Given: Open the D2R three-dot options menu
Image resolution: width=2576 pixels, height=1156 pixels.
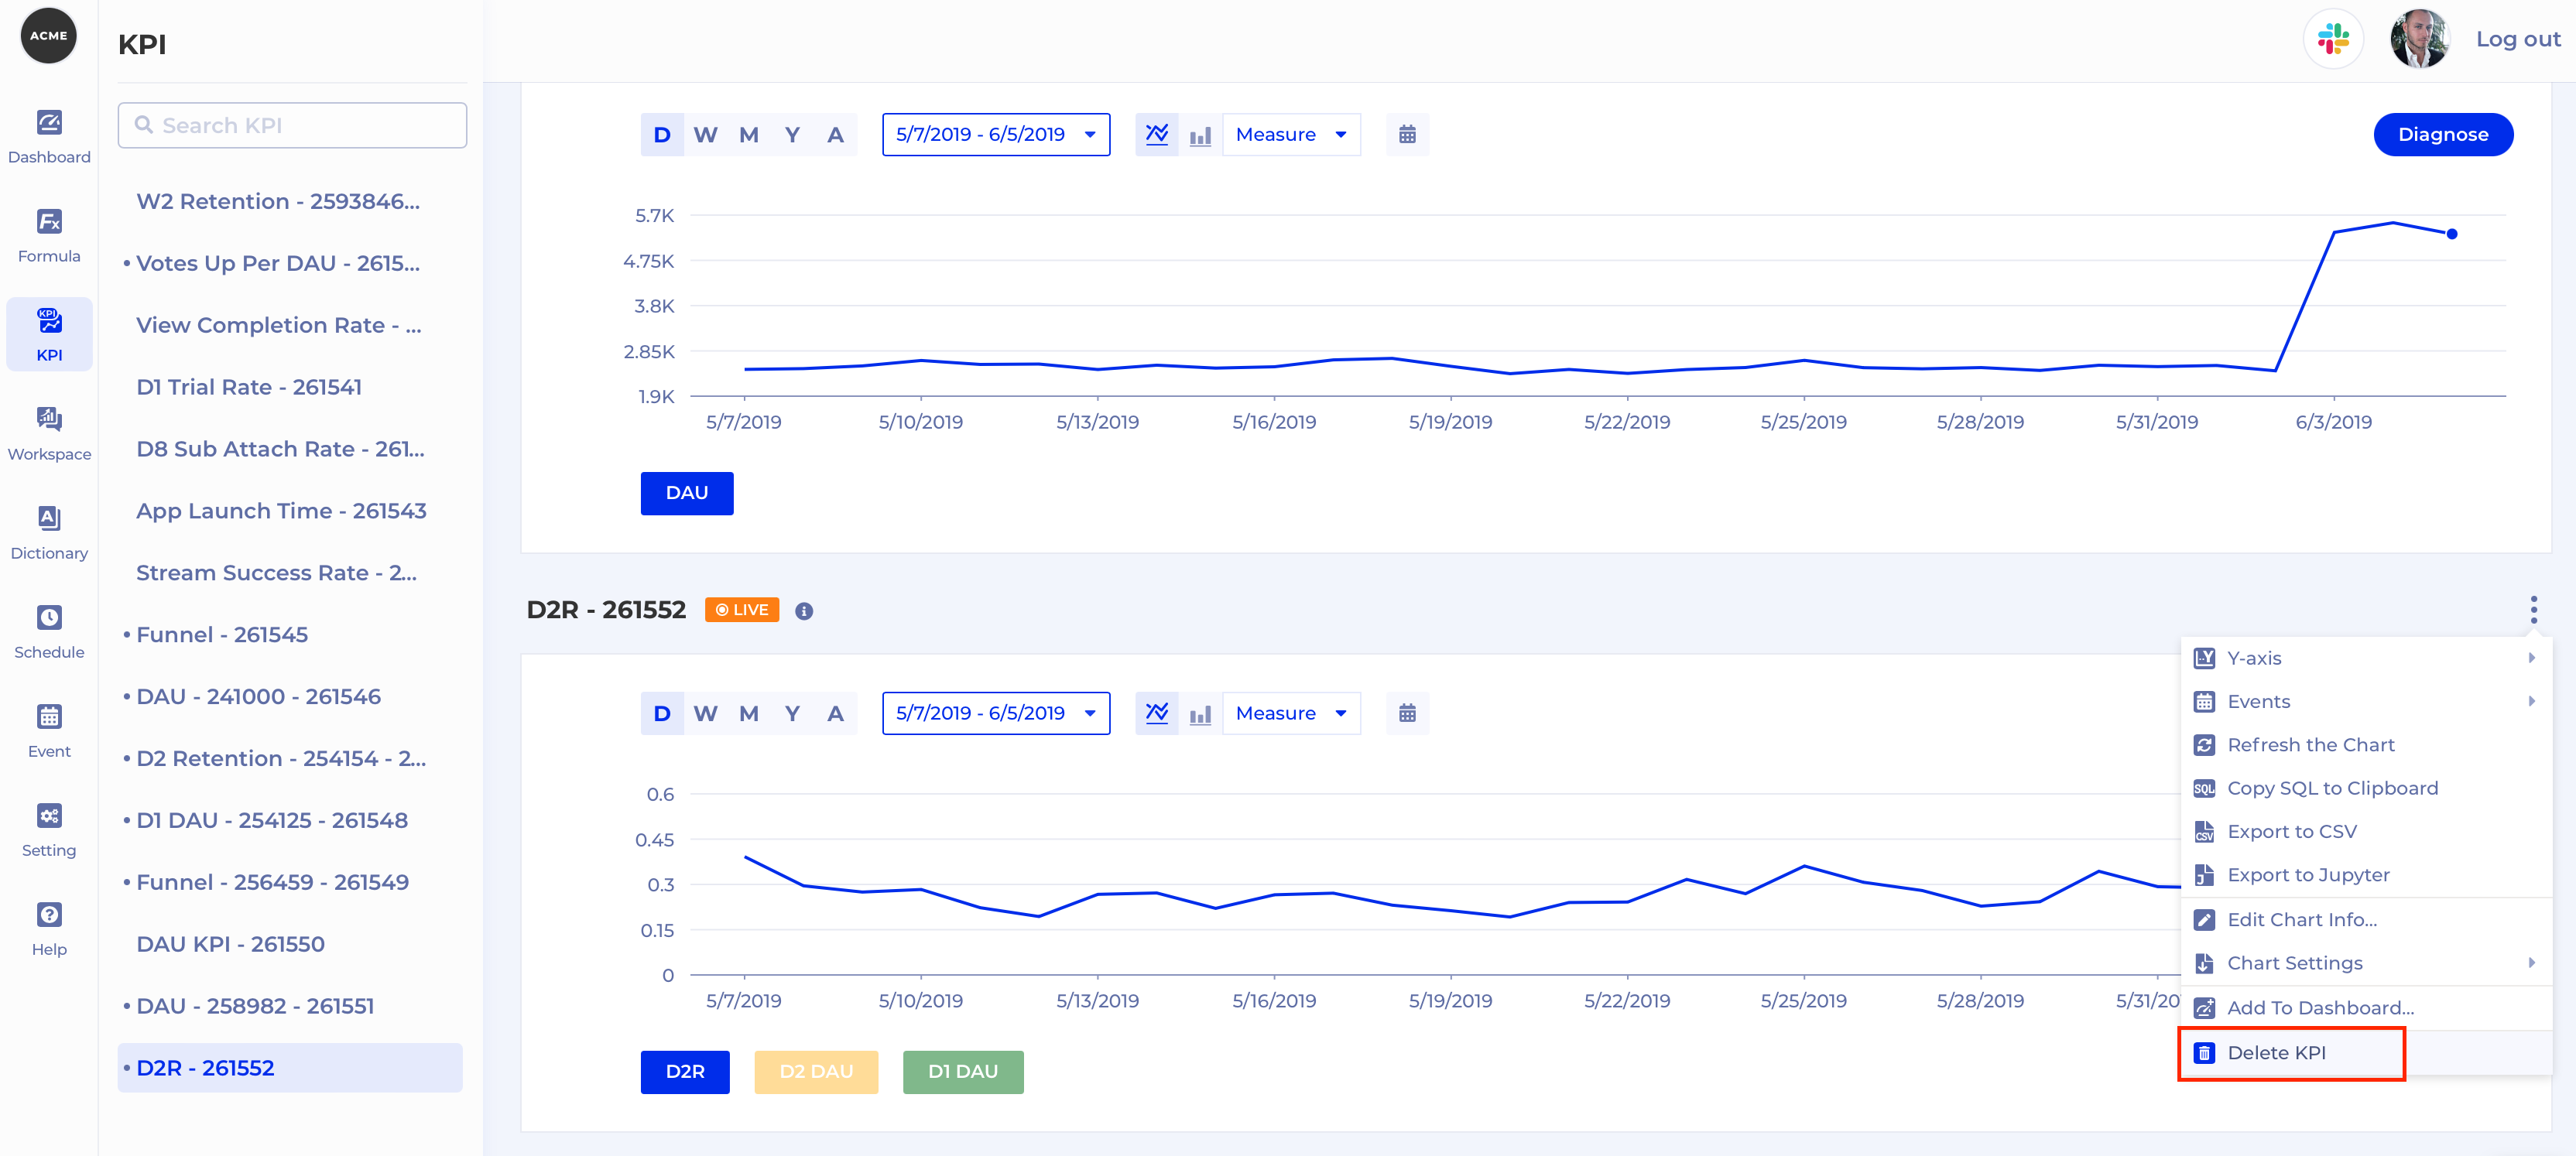Looking at the screenshot, I should pyautogui.click(x=2533, y=609).
